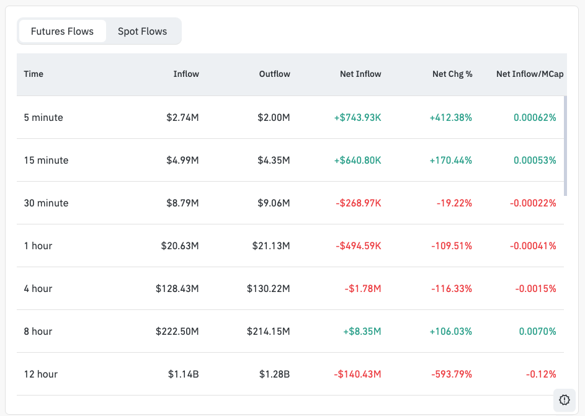This screenshot has height=416, width=585.
Task: Click the Outflow column header
Action: pos(274,74)
